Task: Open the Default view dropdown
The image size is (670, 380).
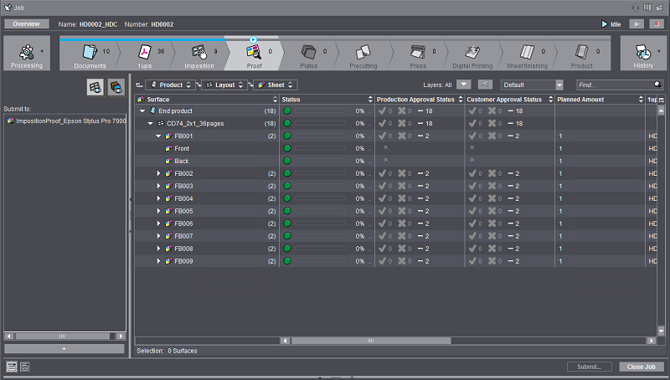Action: [x=533, y=85]
